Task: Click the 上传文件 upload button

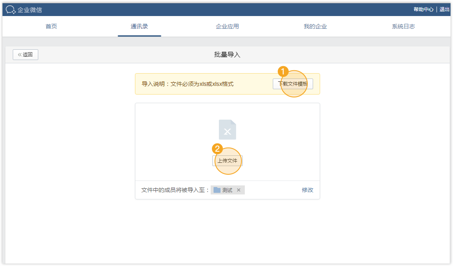Action: click(228, 161)
